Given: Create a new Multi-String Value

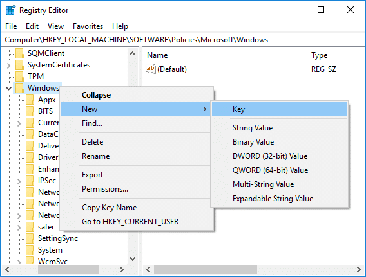Looking at the screenshot, I should click(x=280, y=184).
